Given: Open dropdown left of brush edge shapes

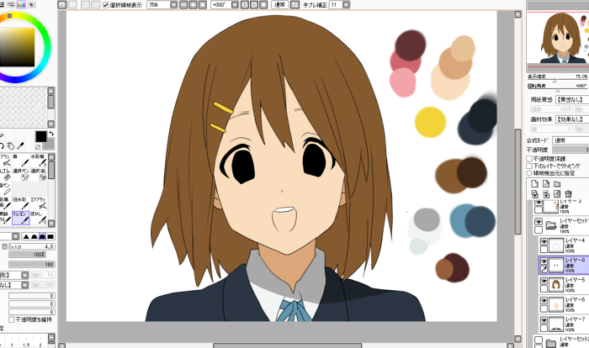Looking at the screenshot, I should [x=15, y=236].
